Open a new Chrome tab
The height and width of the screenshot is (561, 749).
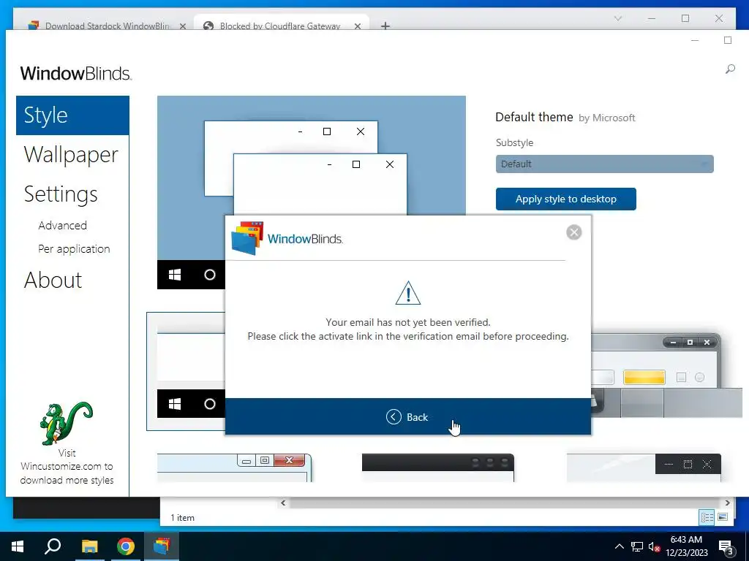(x=385, y=26)
